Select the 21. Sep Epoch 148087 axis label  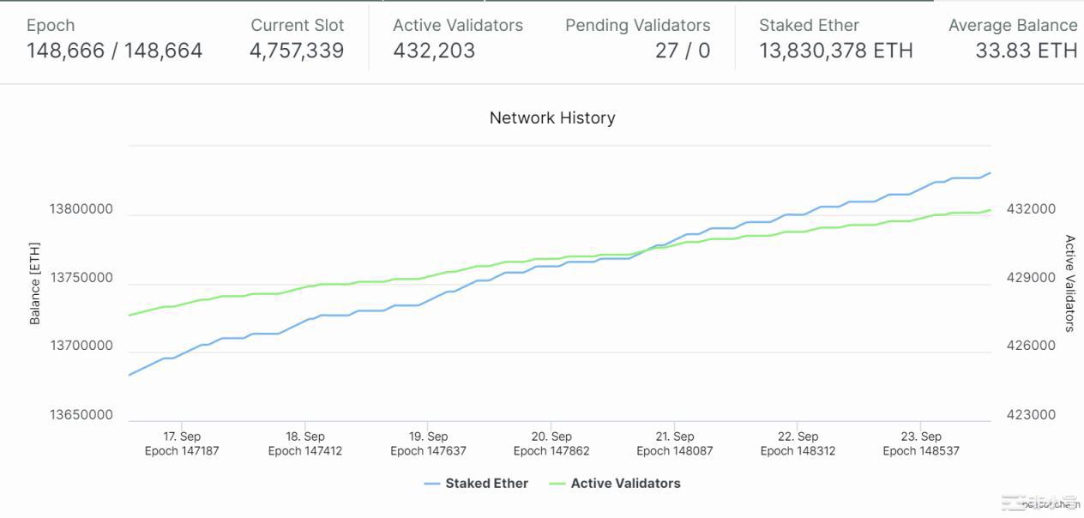[674, 443]
